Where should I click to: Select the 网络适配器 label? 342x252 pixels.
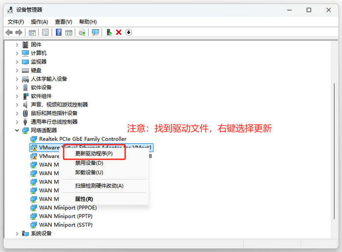coord(44,130)
